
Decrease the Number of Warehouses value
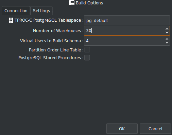tap(167, 32)
